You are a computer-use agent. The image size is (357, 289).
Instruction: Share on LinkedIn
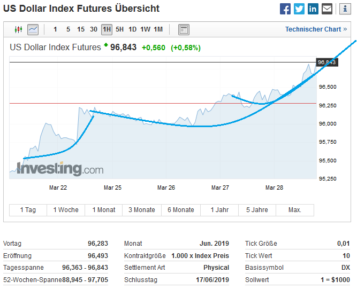click(313, 9)
